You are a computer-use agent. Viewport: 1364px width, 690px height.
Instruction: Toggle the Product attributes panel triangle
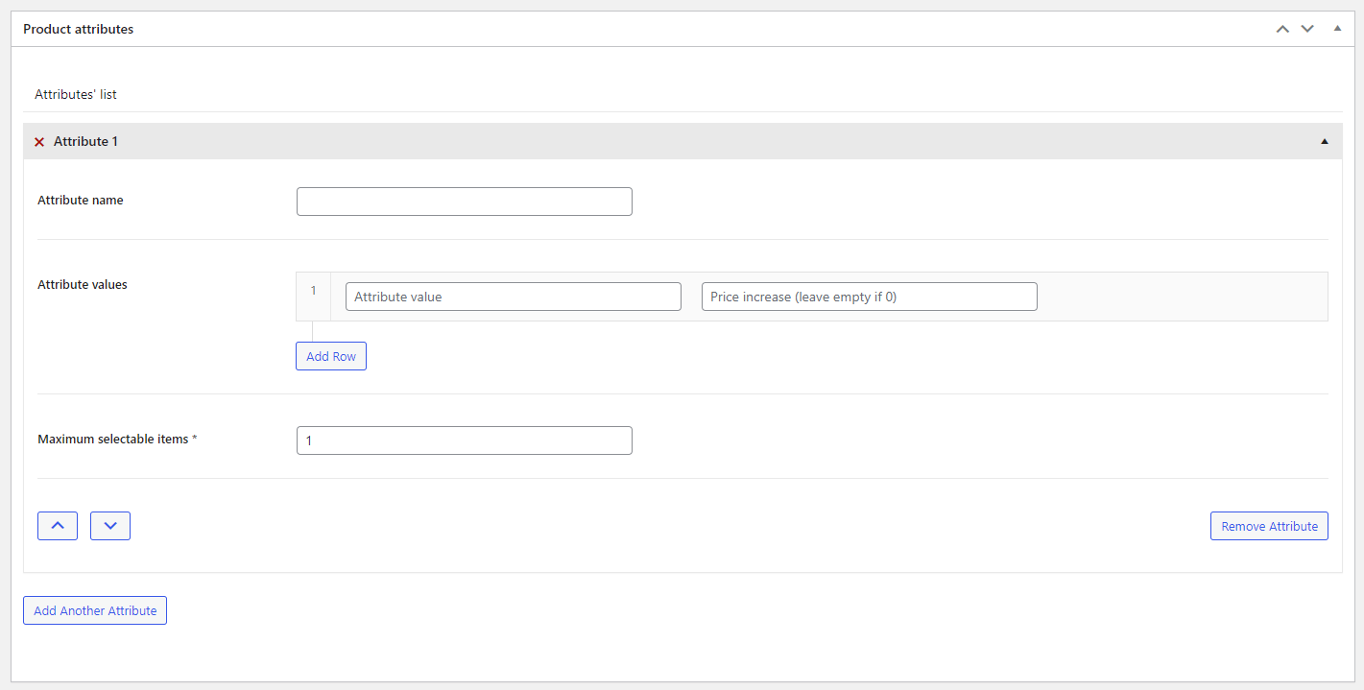1337,29
